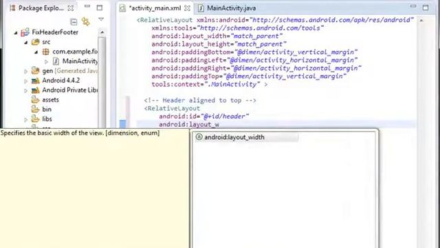Expand the libs folder node
This screenshot has width=440, height=248.
[x=26, y=119]
